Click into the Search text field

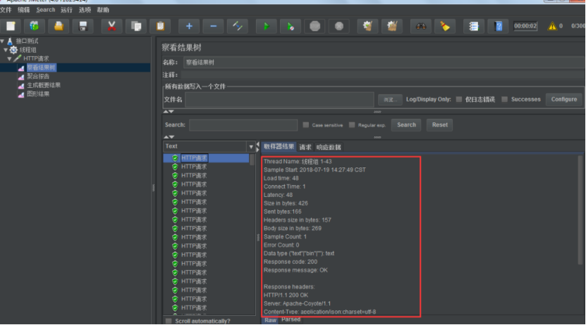(x=243, y=125)
